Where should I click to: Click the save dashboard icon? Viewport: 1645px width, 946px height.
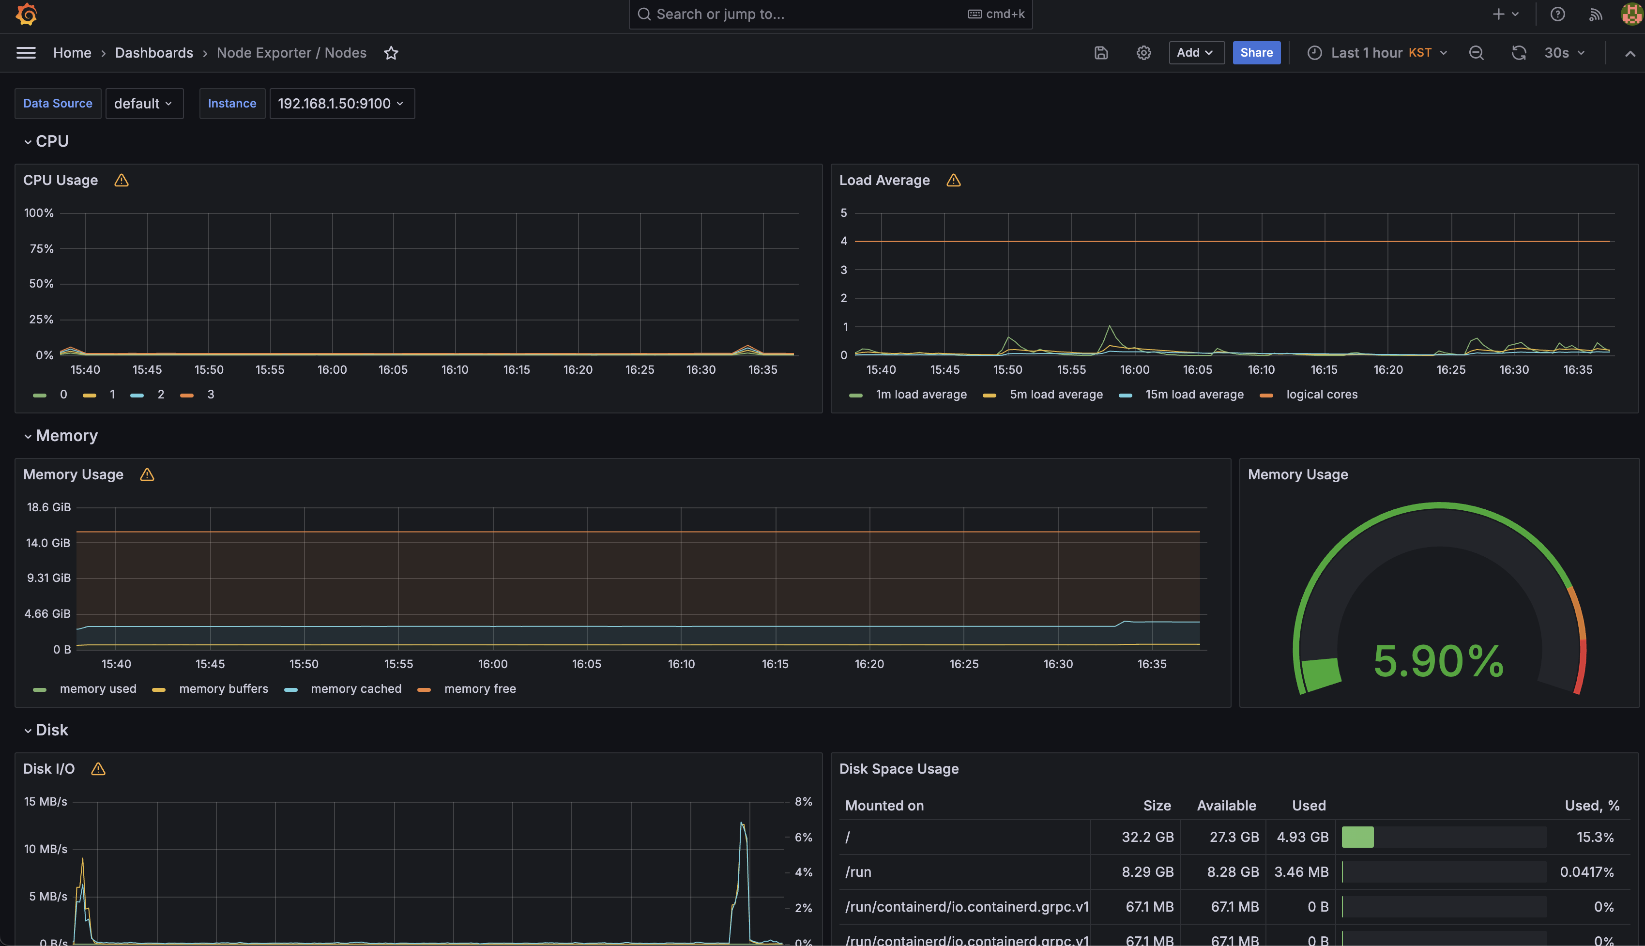coord(1100,53)
